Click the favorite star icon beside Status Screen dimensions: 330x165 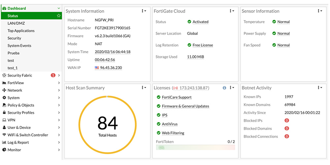[x=59, y=16]
